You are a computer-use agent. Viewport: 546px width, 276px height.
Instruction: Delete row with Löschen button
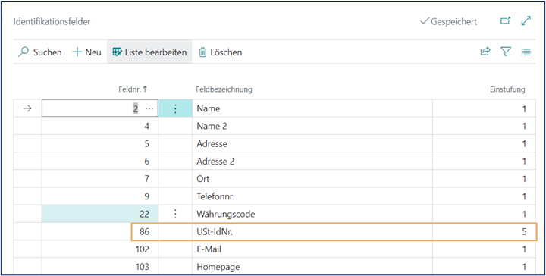(x=220, y=52)
